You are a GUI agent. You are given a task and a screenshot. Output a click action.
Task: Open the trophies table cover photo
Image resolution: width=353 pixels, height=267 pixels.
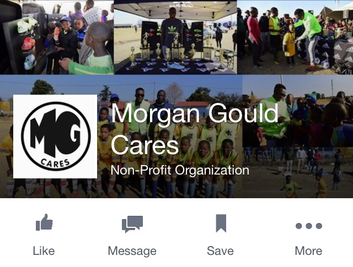(175, 37)
